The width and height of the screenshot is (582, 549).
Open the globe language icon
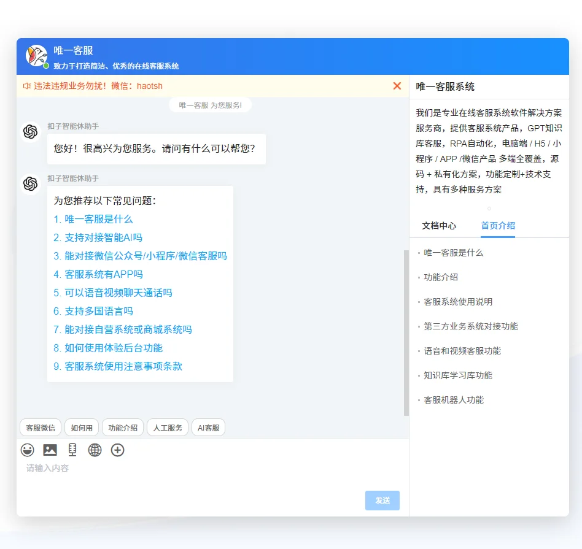pos(95,450)
